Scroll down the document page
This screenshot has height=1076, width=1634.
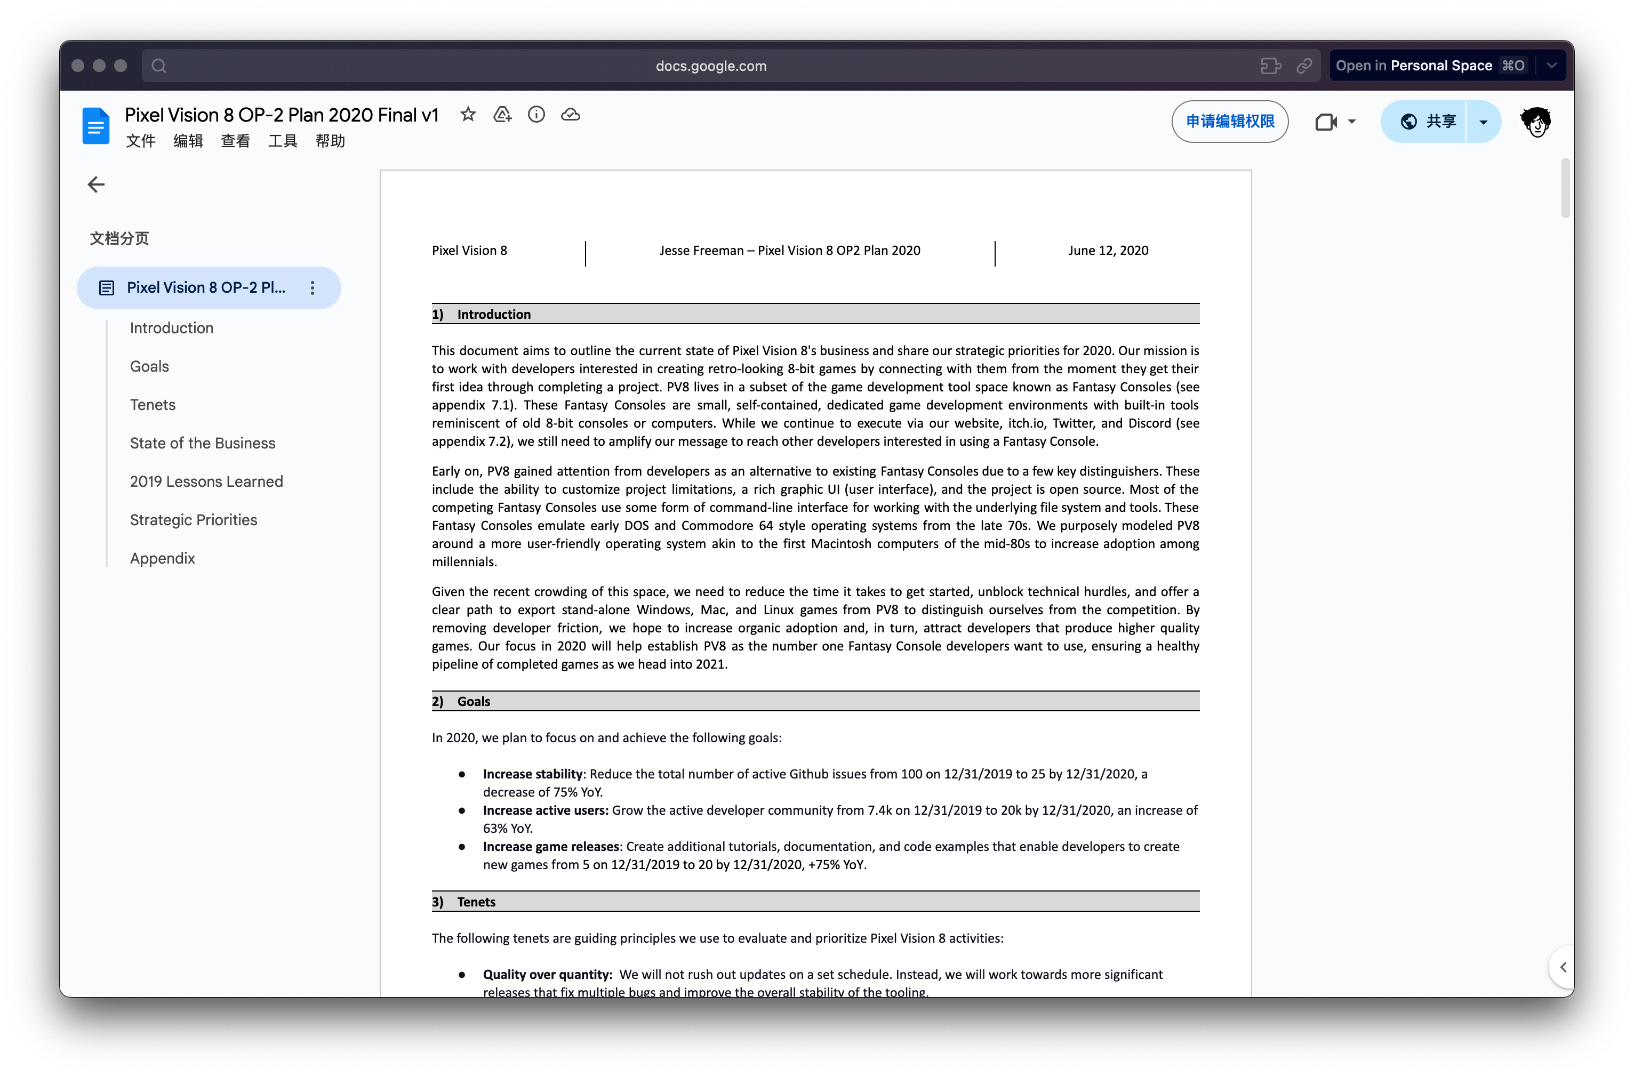click(1568, 600)
